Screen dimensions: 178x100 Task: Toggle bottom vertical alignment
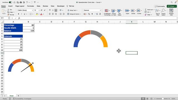coord(56,10)
